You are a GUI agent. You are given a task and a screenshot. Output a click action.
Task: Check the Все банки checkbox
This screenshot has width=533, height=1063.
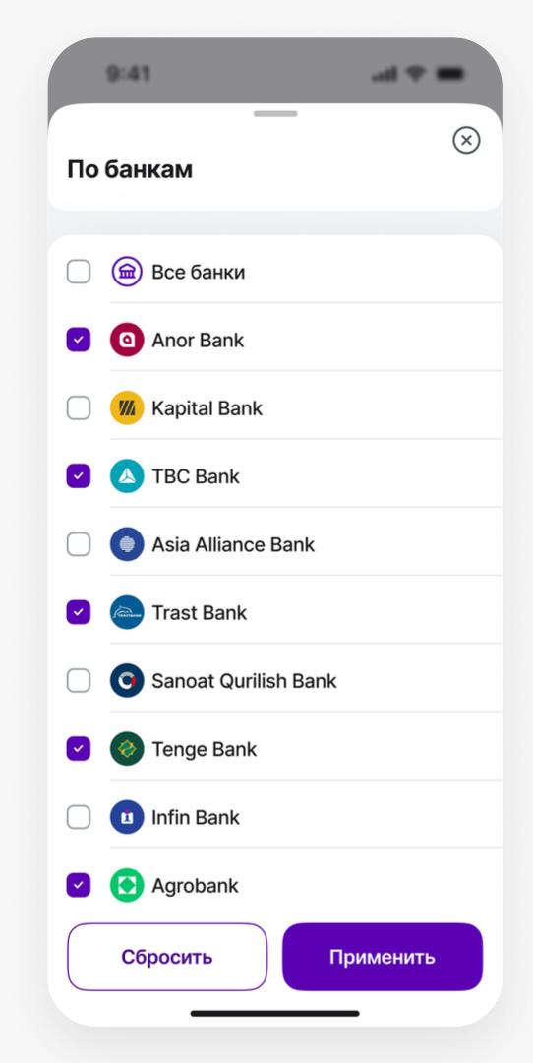tap(79, 272)
